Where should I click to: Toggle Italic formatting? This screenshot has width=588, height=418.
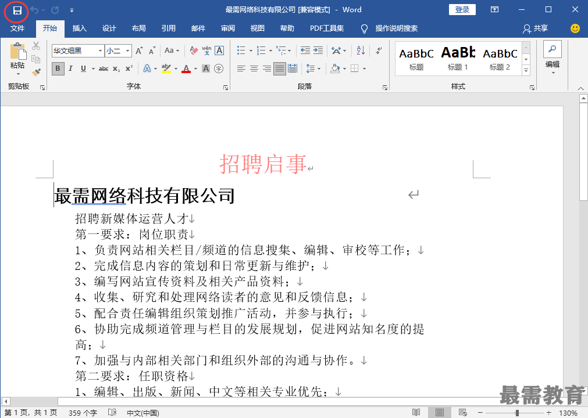70,69
